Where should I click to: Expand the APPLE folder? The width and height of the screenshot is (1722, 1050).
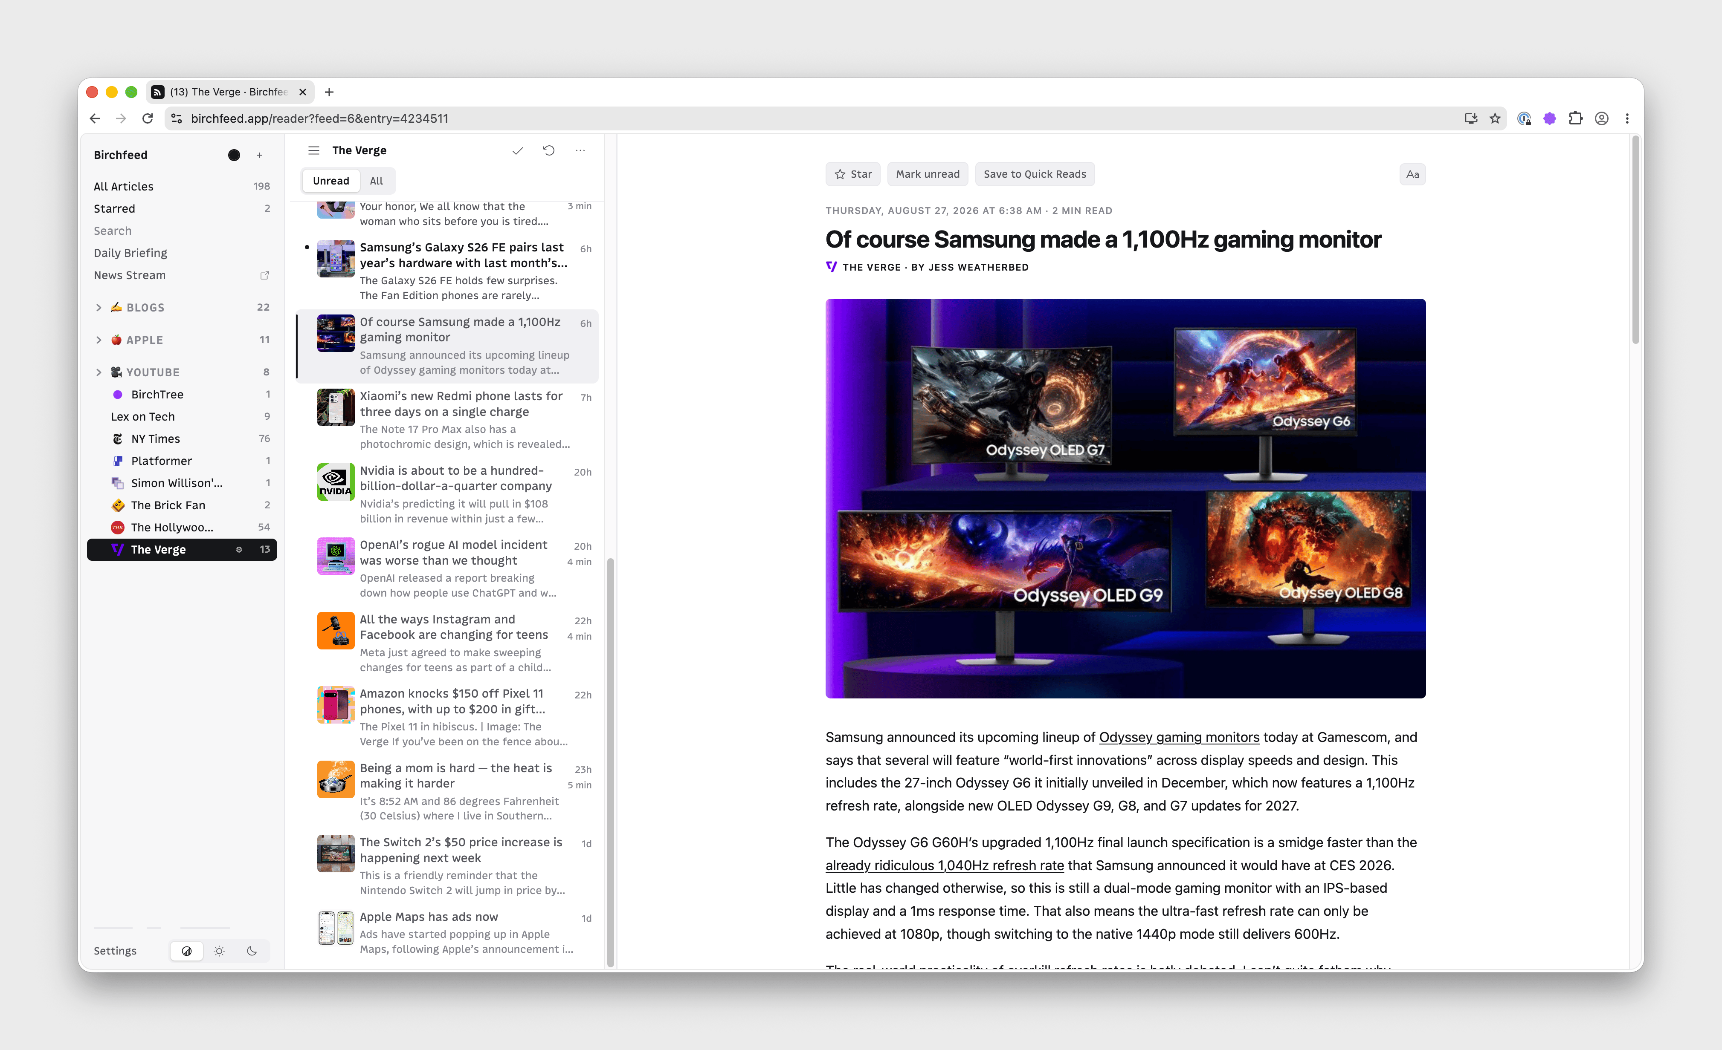[99, 340]
